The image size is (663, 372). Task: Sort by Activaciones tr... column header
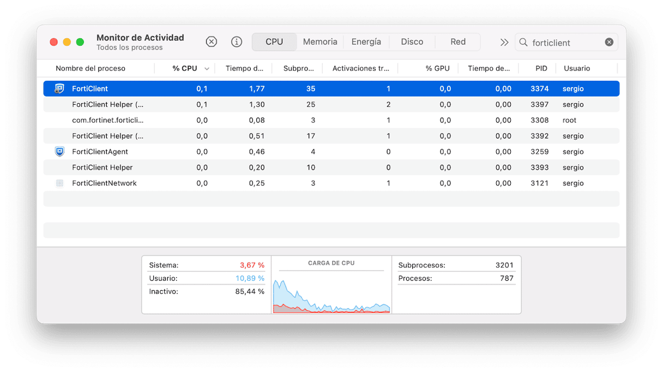[x=361, y=68]
